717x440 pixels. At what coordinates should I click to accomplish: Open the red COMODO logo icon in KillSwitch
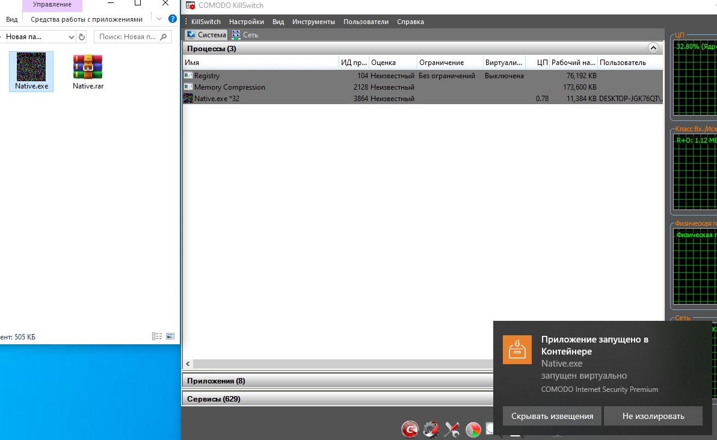[410, 430]
